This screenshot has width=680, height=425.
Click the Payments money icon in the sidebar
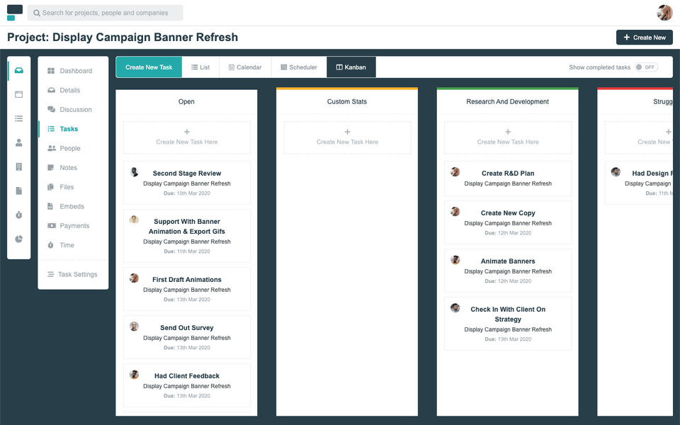click(52, 225)
